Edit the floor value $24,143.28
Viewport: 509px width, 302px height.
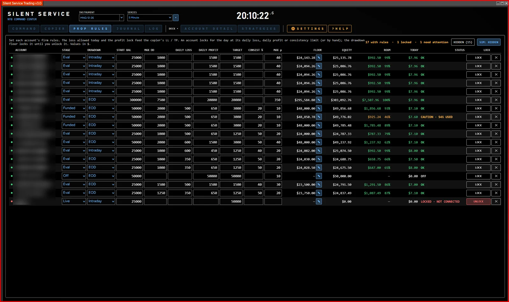tap(319, 58)
